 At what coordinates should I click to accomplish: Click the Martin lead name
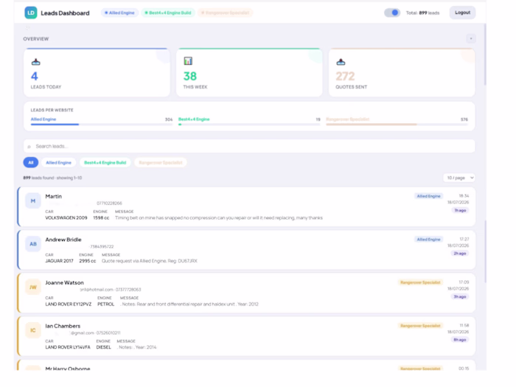pyautogui.click(x=54, y=196)
